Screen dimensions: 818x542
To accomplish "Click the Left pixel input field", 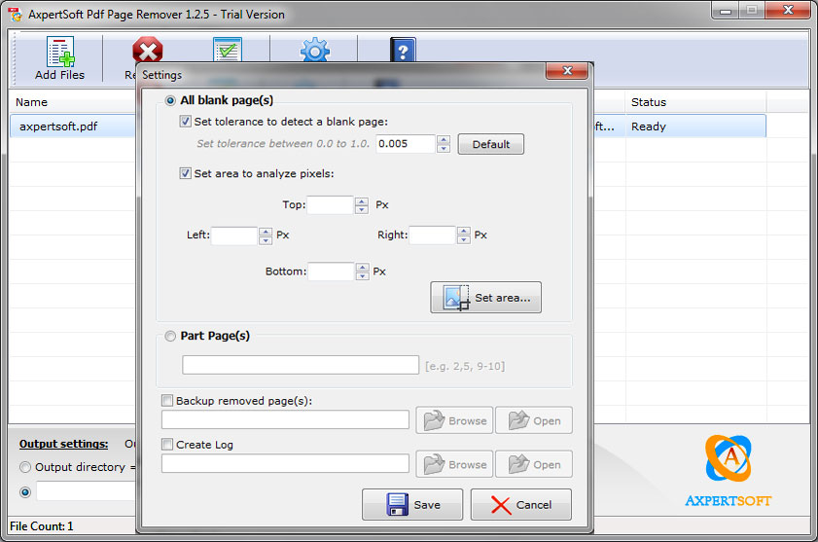I will click(x=234, y=235).
